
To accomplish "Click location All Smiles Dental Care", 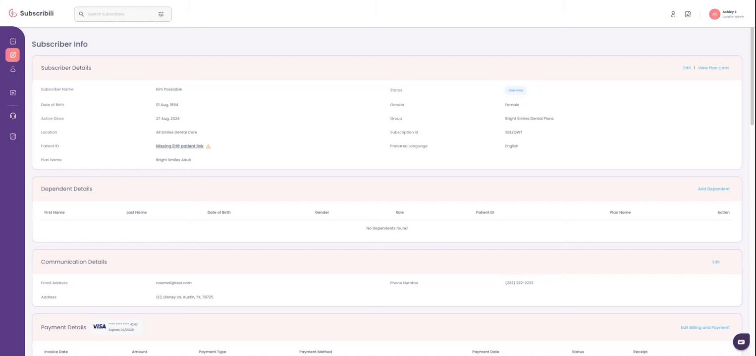I will (176, 133).
